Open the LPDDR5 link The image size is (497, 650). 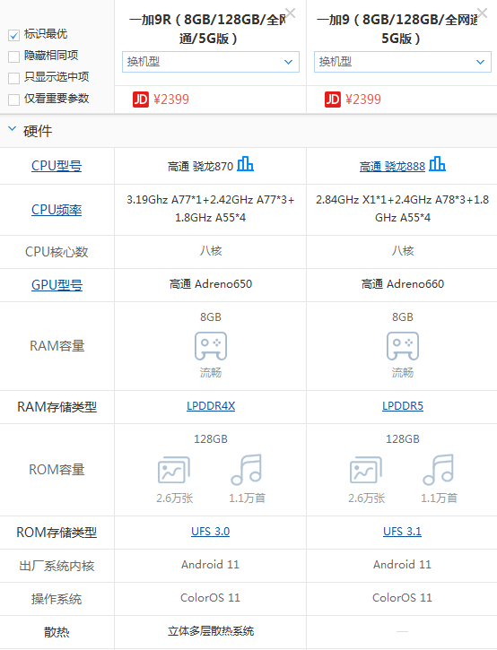[403, 406]
